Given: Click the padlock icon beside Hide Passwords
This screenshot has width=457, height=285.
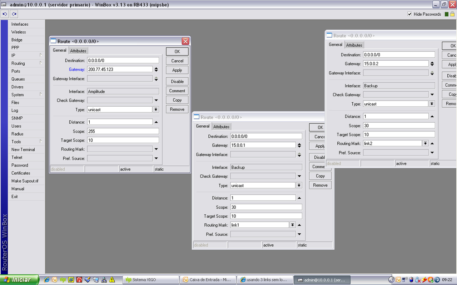Looking at the screenshot, I should point(452,14).
